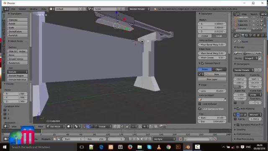Play the animation forward
268x151 pixels.
[x=142, y=139]
